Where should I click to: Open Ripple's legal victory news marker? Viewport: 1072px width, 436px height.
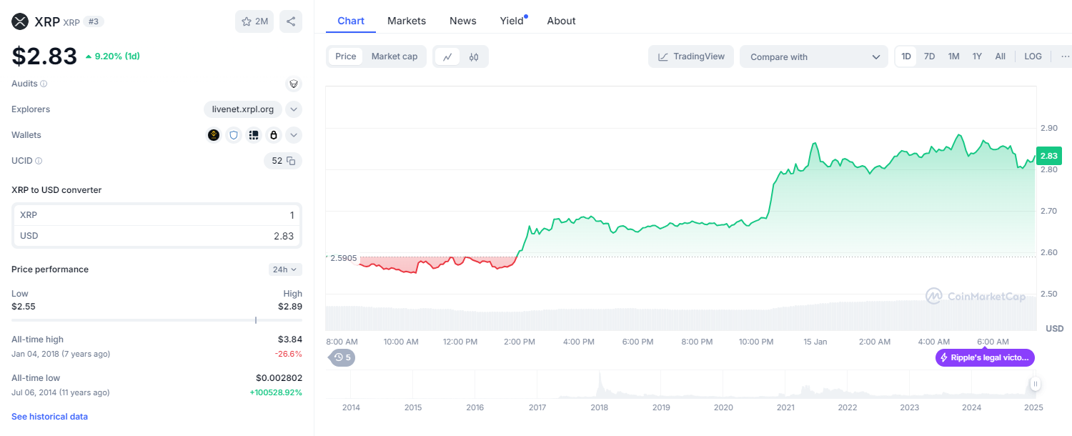(985, 357)
